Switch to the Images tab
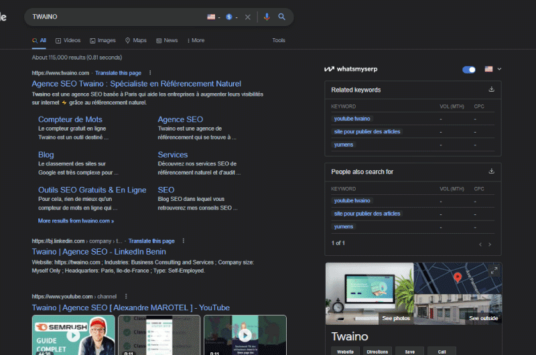Image resolution: width=536 pixels, height=355 pixels. [x=103, y=40]
